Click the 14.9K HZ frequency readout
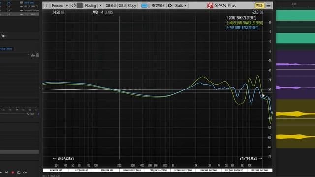315x177 pixels. pyautogui.click(x=59, y=12)
